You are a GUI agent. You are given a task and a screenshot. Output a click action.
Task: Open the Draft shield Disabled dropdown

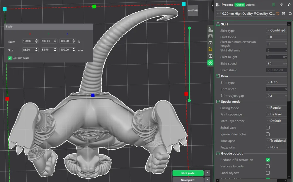(x=277, y=70)
